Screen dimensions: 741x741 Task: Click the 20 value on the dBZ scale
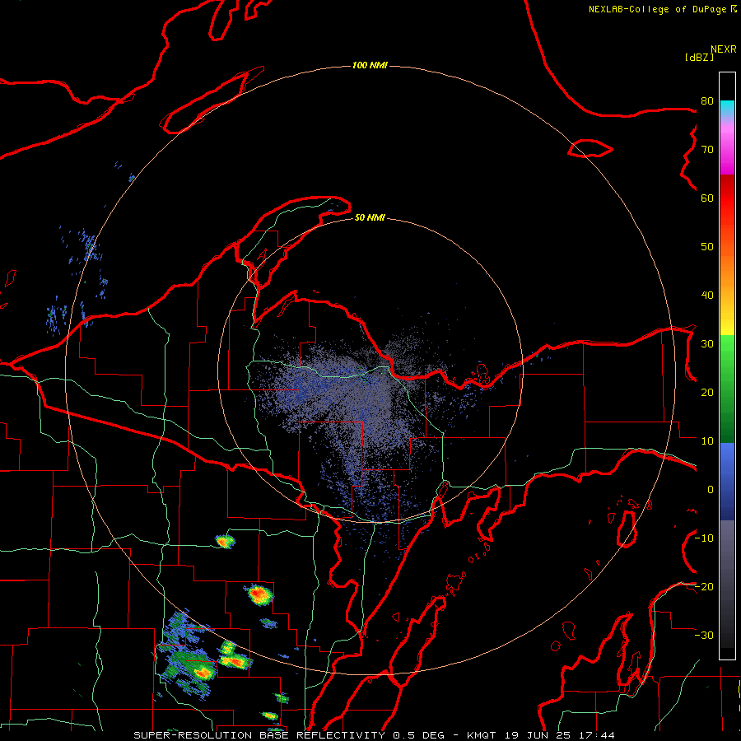[x=707, y=392]
